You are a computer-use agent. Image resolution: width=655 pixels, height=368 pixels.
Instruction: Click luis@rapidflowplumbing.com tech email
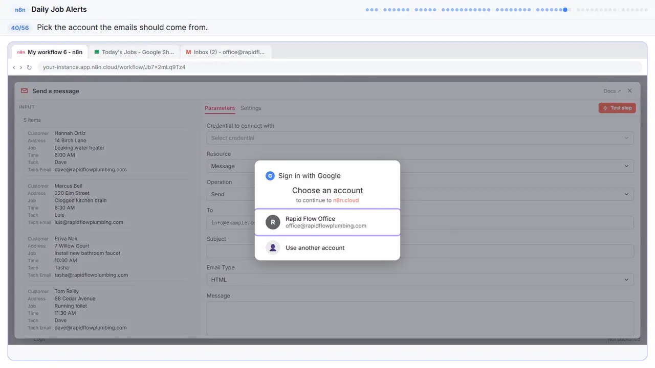(x=89, y=222)
